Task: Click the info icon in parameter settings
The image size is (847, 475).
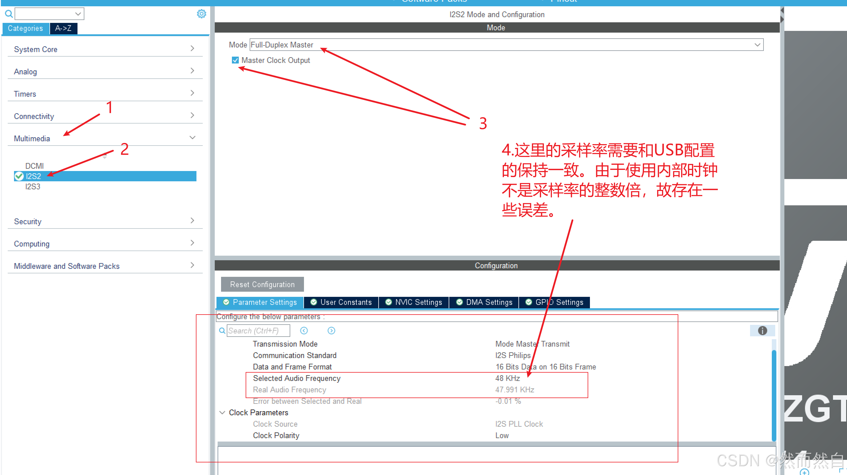Action: click(x=762, y=330)
